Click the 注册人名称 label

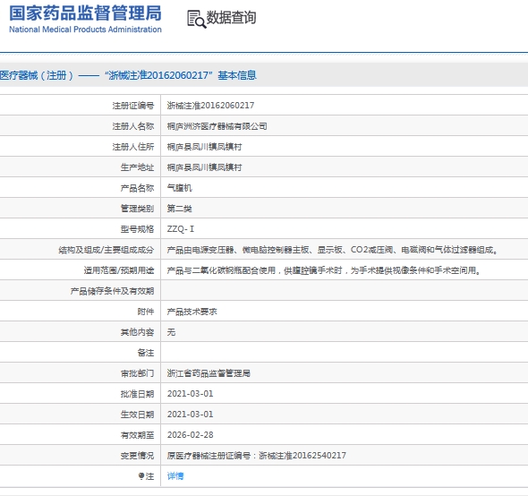coord(133,126)
